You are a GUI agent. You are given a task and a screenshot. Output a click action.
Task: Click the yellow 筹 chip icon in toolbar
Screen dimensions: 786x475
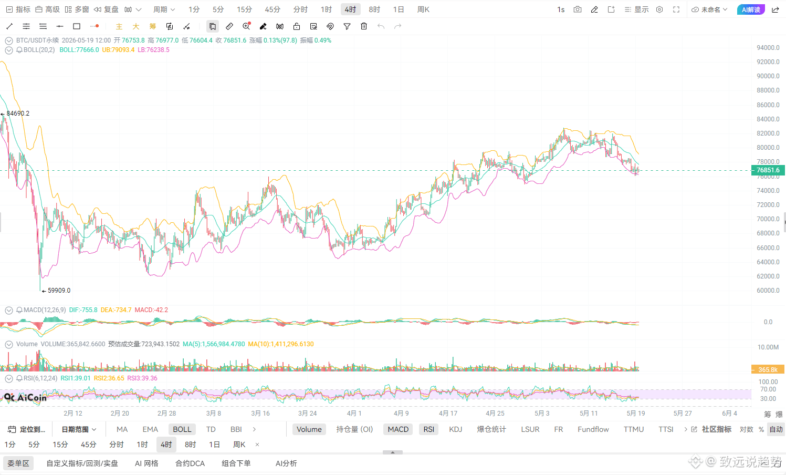[x=153, y=26]
